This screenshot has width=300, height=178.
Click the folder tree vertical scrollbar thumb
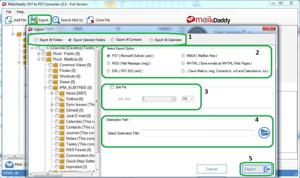pos(97,101)
